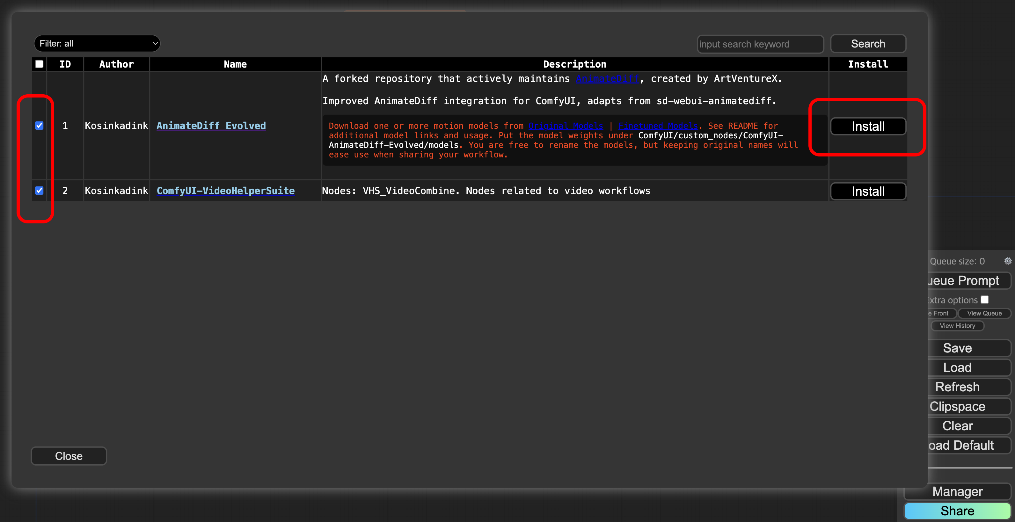
Task: Close the custom nodes dialog
Action: coord(69,456)
